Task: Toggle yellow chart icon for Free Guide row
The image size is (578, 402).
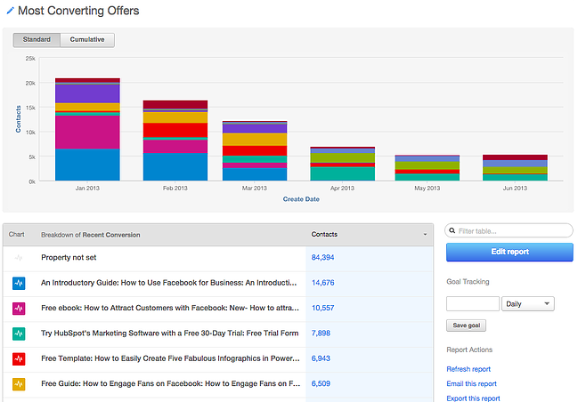Action: point(19,384)
